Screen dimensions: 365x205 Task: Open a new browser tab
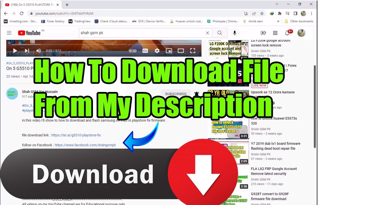67,5
